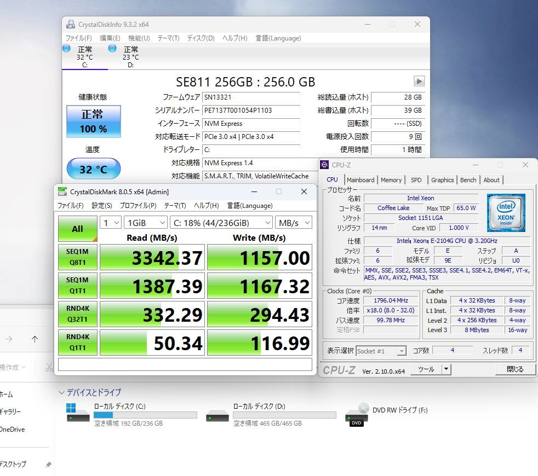Switch to the Bench tab in CPU-Z
538x476 pixels.
point(468,180)
